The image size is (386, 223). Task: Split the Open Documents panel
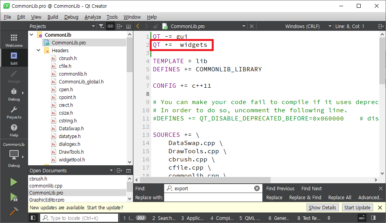coord(120,171)
